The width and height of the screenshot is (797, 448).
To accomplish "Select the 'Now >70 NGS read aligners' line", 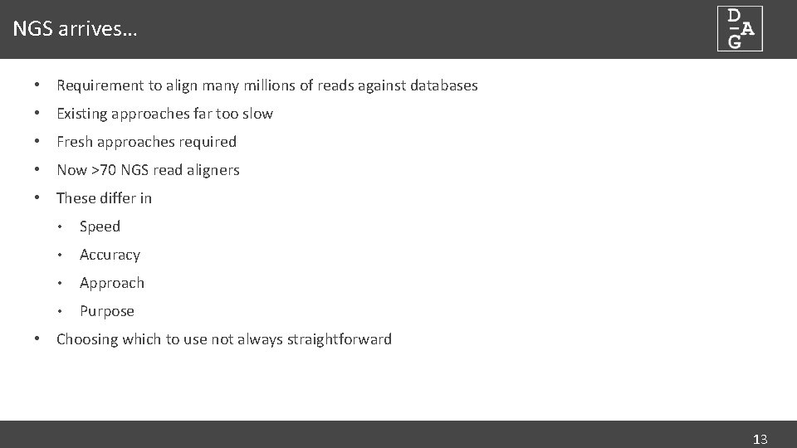I will point(148,170).
